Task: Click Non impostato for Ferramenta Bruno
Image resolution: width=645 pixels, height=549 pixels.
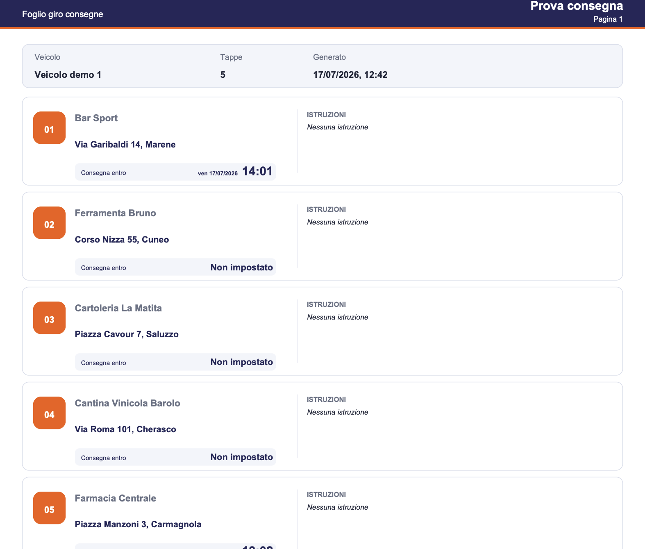Action: coord(242,268)
